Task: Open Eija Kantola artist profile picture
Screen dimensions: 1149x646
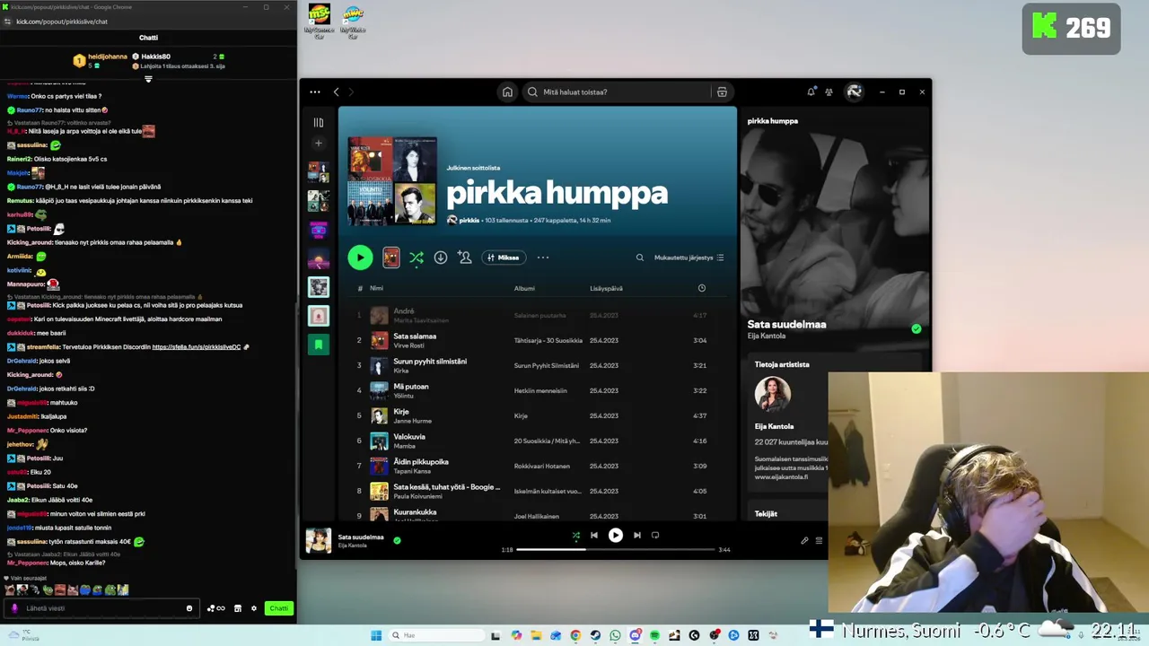Action: [773, 395]
